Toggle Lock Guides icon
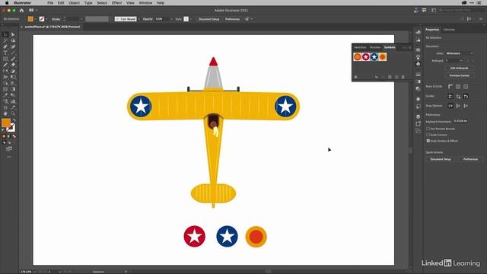The image size is (487, 274). (458, 97)
